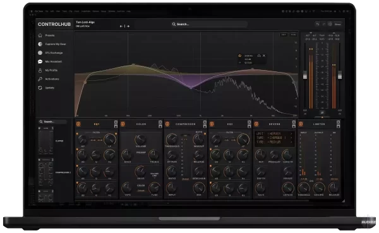
Task: Click the Limiter Ceiling knob
Action: [x=319, y=188]
